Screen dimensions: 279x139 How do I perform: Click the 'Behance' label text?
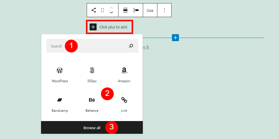click(x=92, y=111)
